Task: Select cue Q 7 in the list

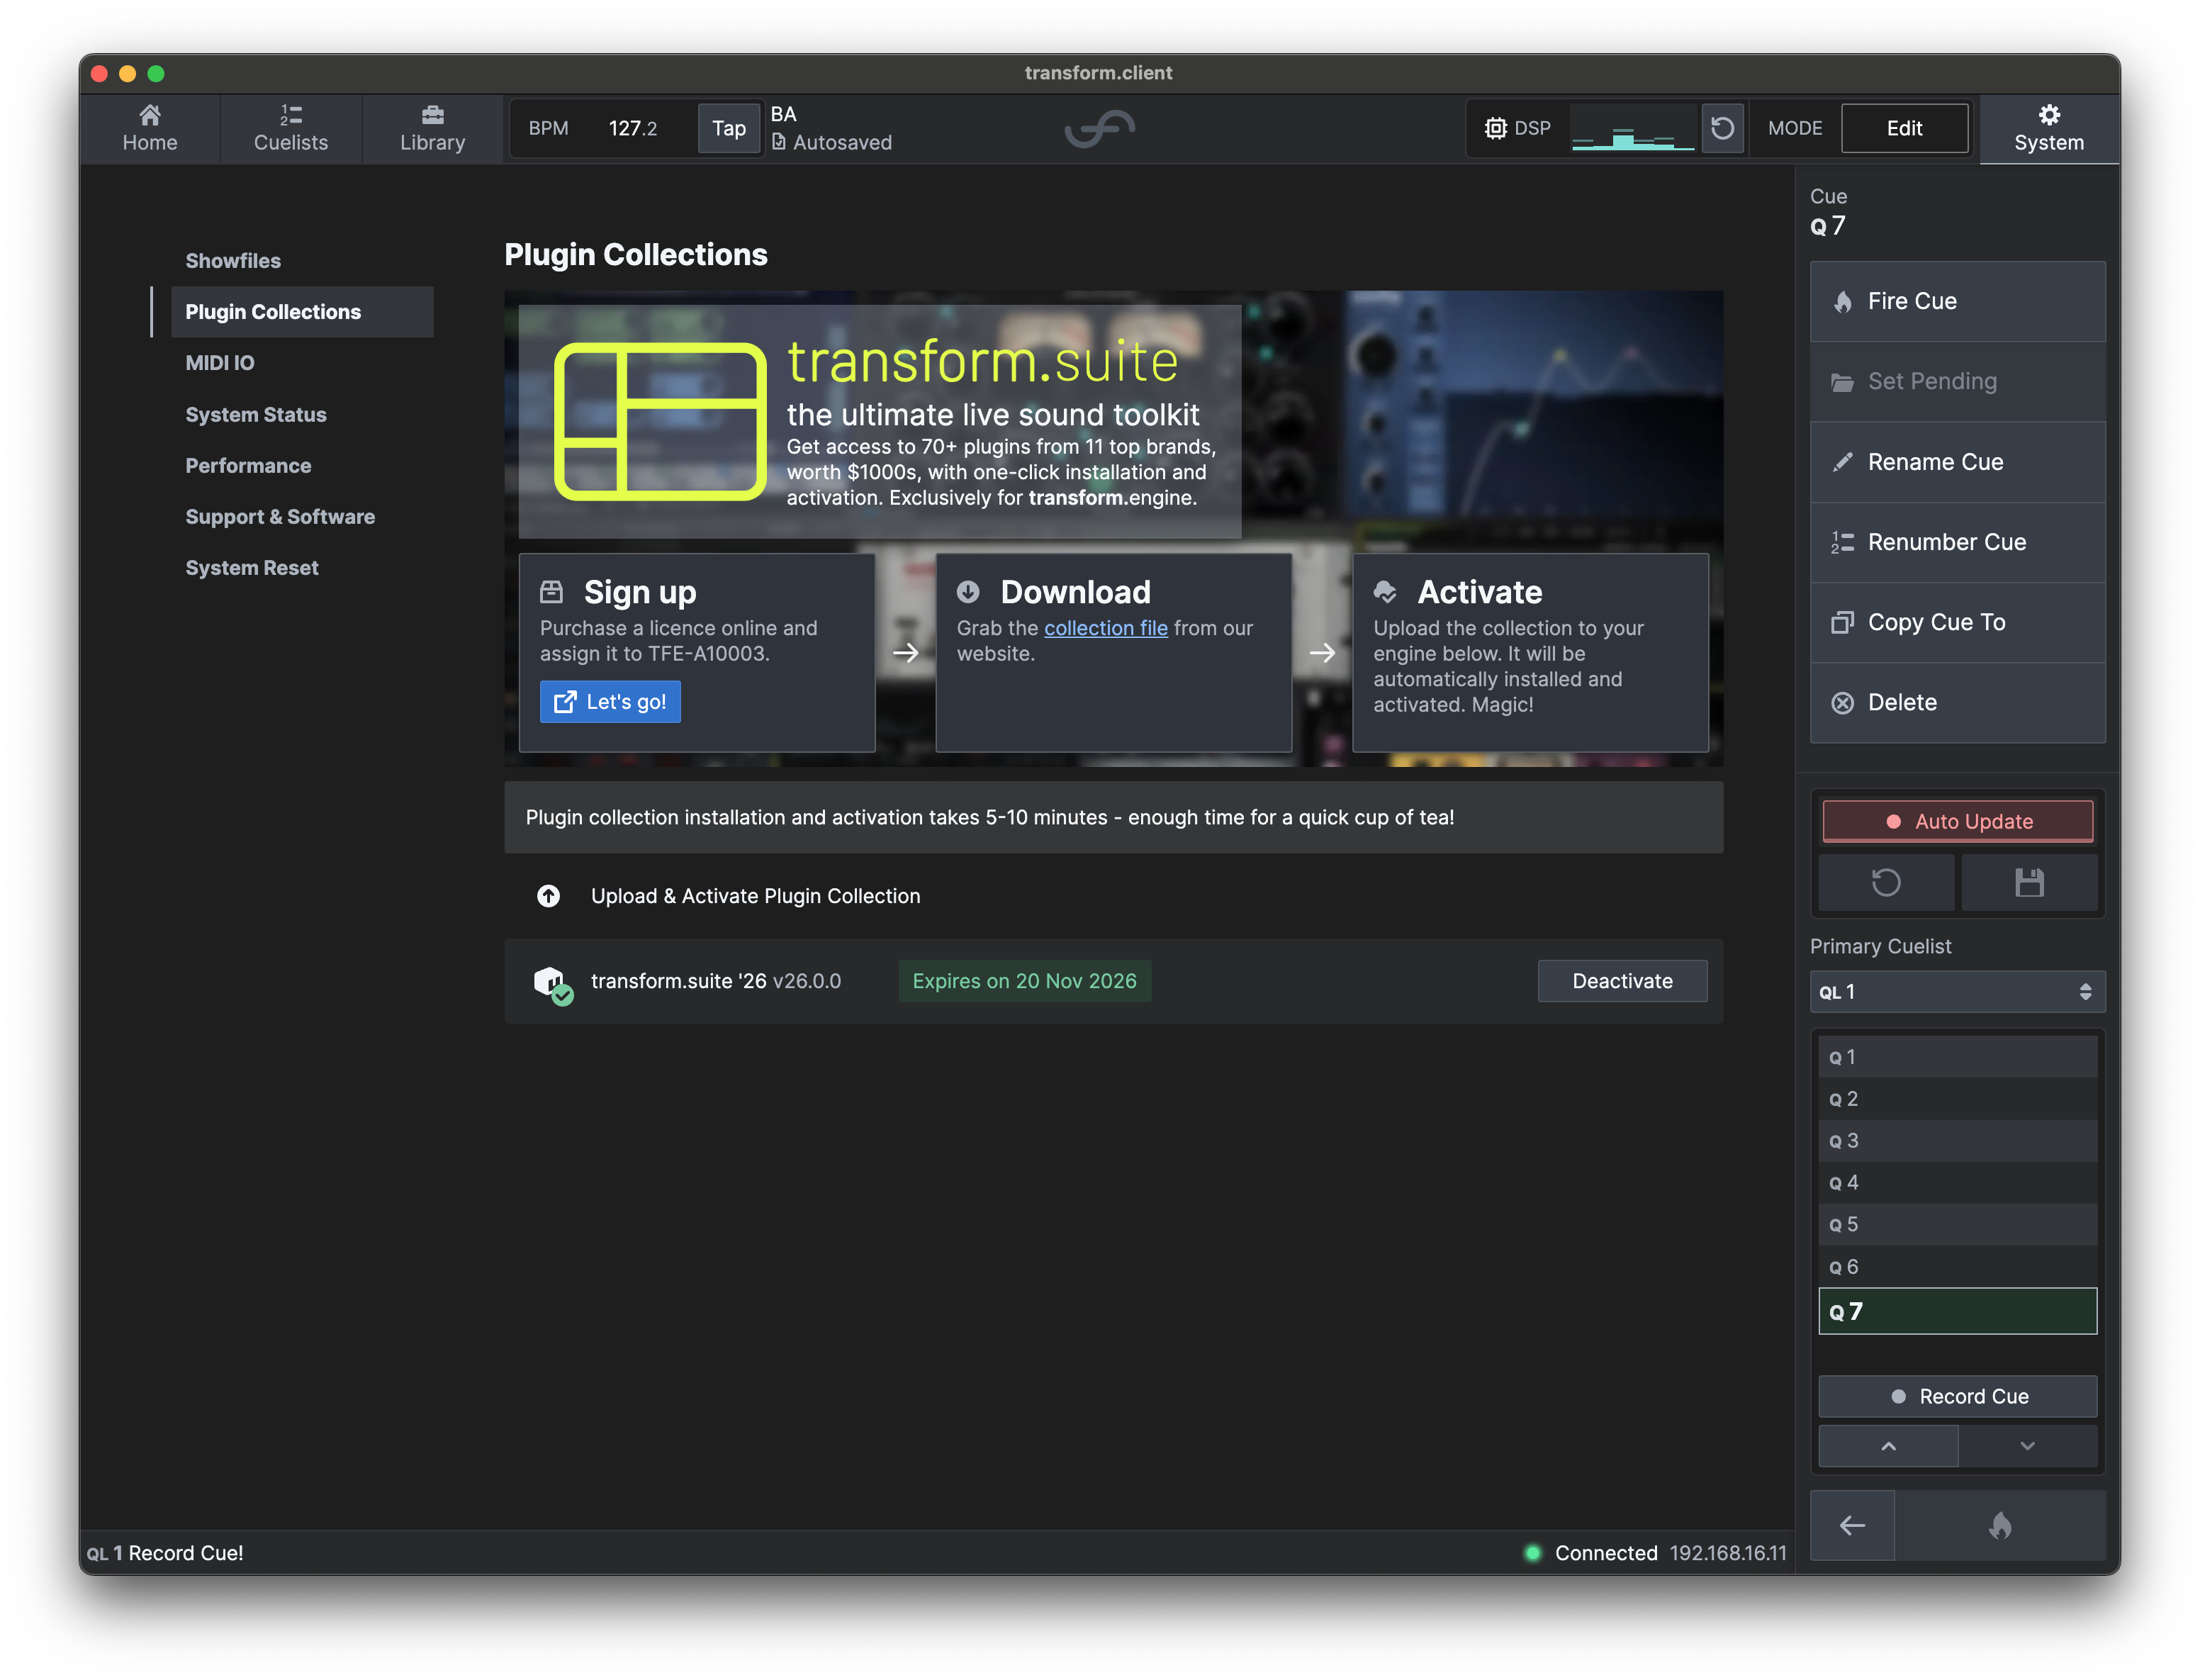Action: click(1957, 1311)
